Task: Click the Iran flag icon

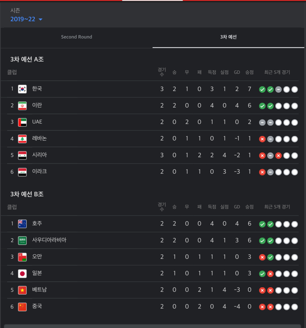Action: coord(22,106)
